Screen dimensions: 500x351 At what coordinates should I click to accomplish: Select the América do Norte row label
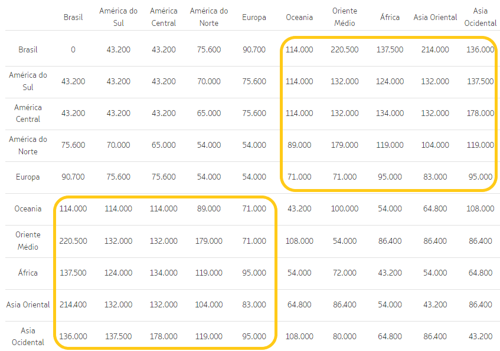pyautogui.click(x=28, y=145)
